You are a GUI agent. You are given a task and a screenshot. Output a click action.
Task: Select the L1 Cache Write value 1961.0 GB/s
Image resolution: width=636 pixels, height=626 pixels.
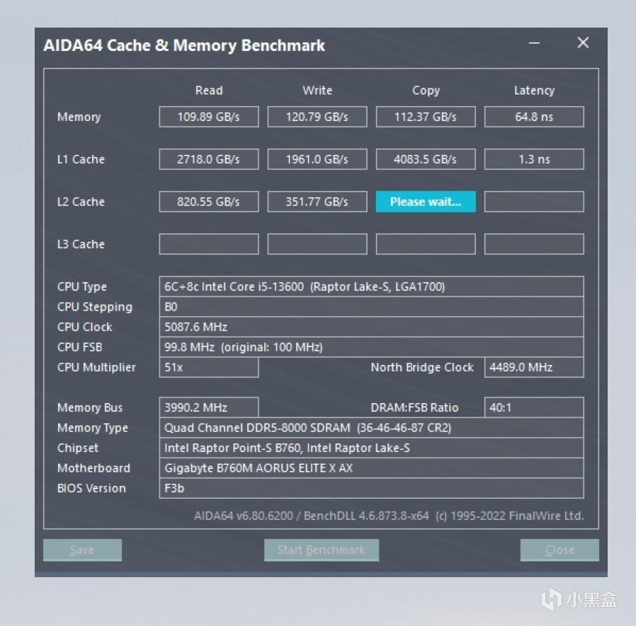click(317, 159)
